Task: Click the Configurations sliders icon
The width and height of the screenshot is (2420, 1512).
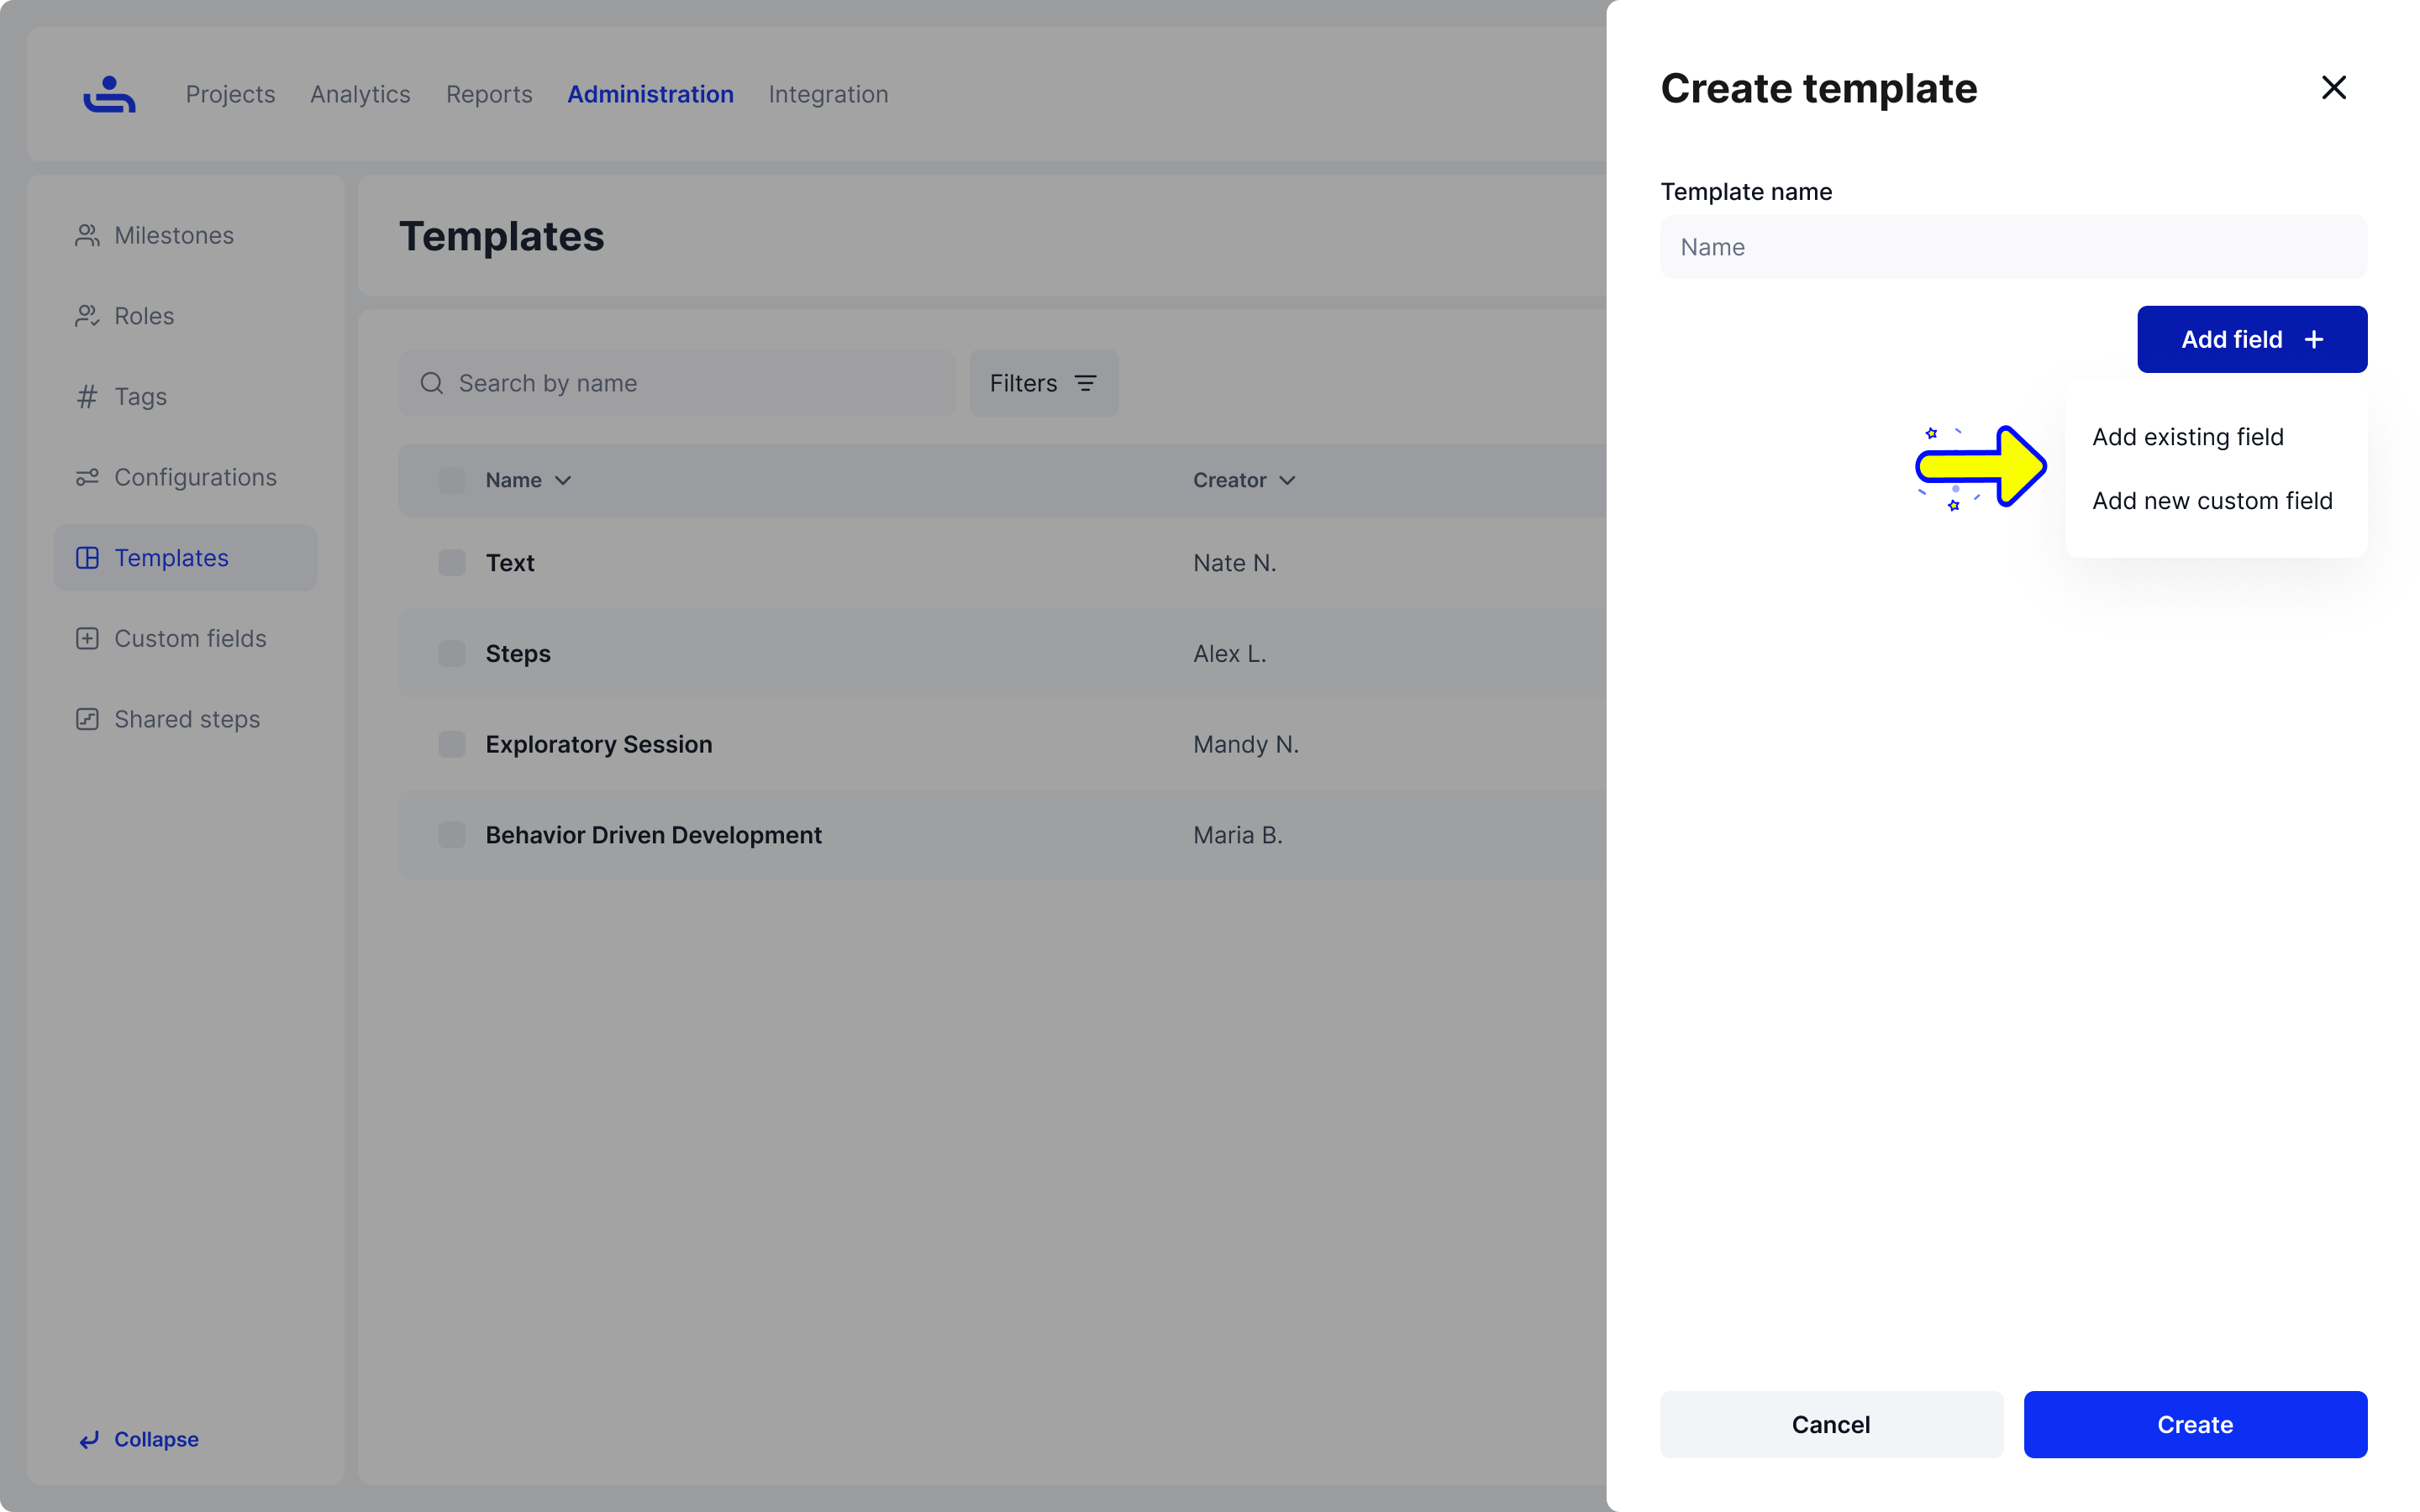Action: pyautogui.click(x=87, y=477)
